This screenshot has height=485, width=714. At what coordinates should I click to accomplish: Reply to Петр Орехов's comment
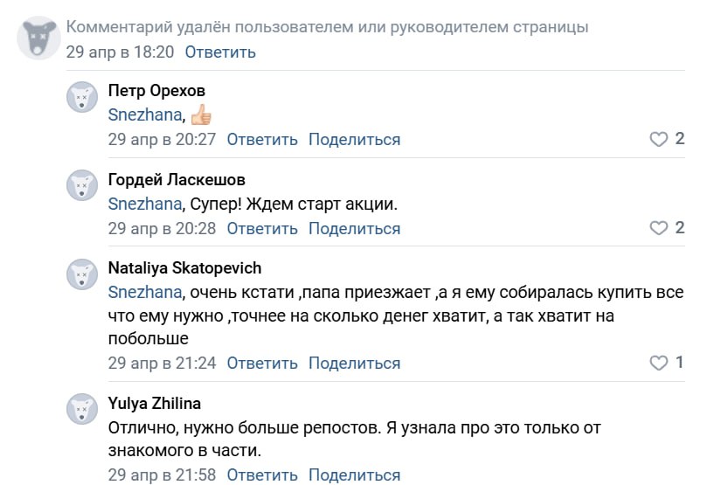click(x=262, y=139)
